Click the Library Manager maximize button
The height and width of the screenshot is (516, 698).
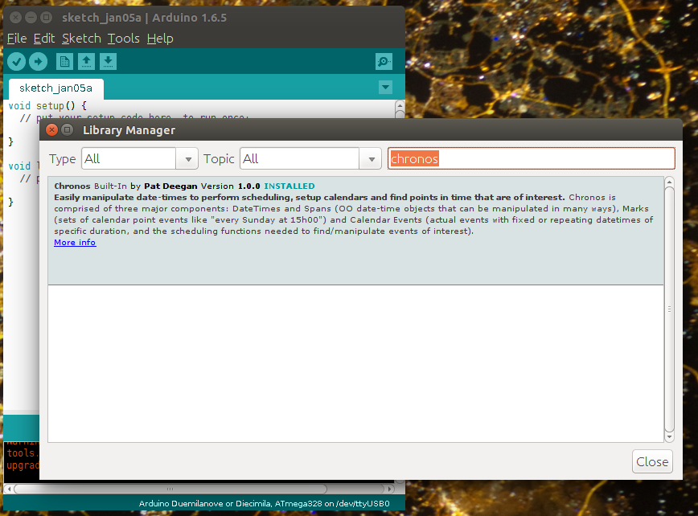[x=67, y=130]
